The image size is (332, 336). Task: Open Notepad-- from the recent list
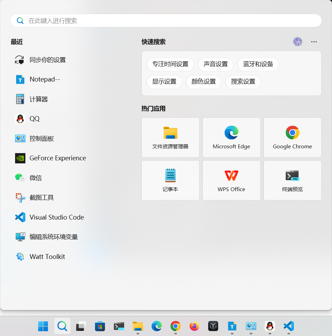point(45,79)
